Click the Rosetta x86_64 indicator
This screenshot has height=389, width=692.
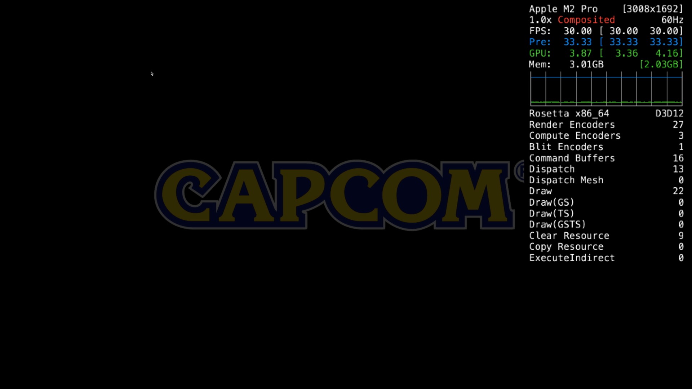pos(569,113)
